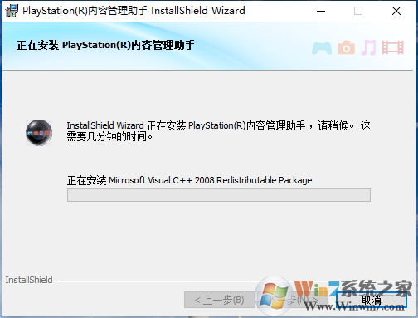Click the game controller icon in header
Image resolution: width=418 pixels, height=318 pixels.
[x=322, y=48]
